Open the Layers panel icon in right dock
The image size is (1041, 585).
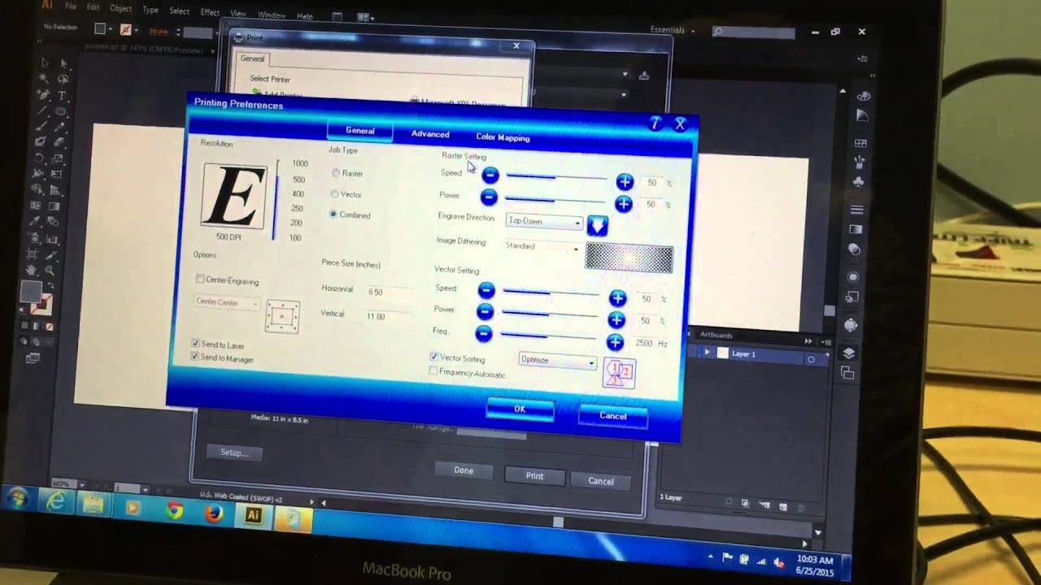[848, 353]
